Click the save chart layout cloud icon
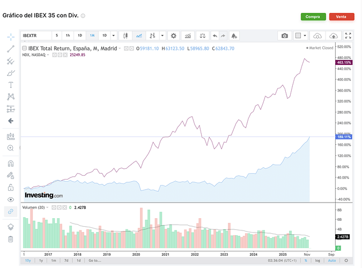The image size is (362, 268). click(334, 35)
